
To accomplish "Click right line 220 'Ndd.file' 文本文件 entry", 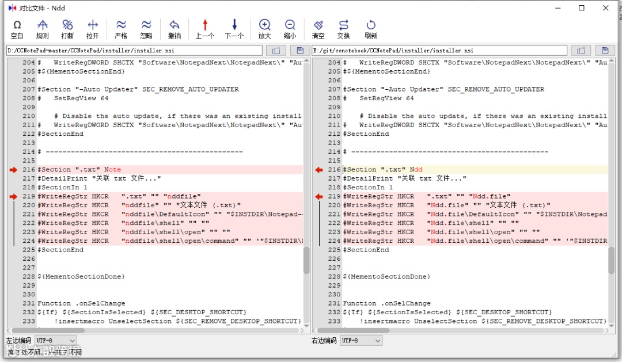I will (x=447, y=205).
